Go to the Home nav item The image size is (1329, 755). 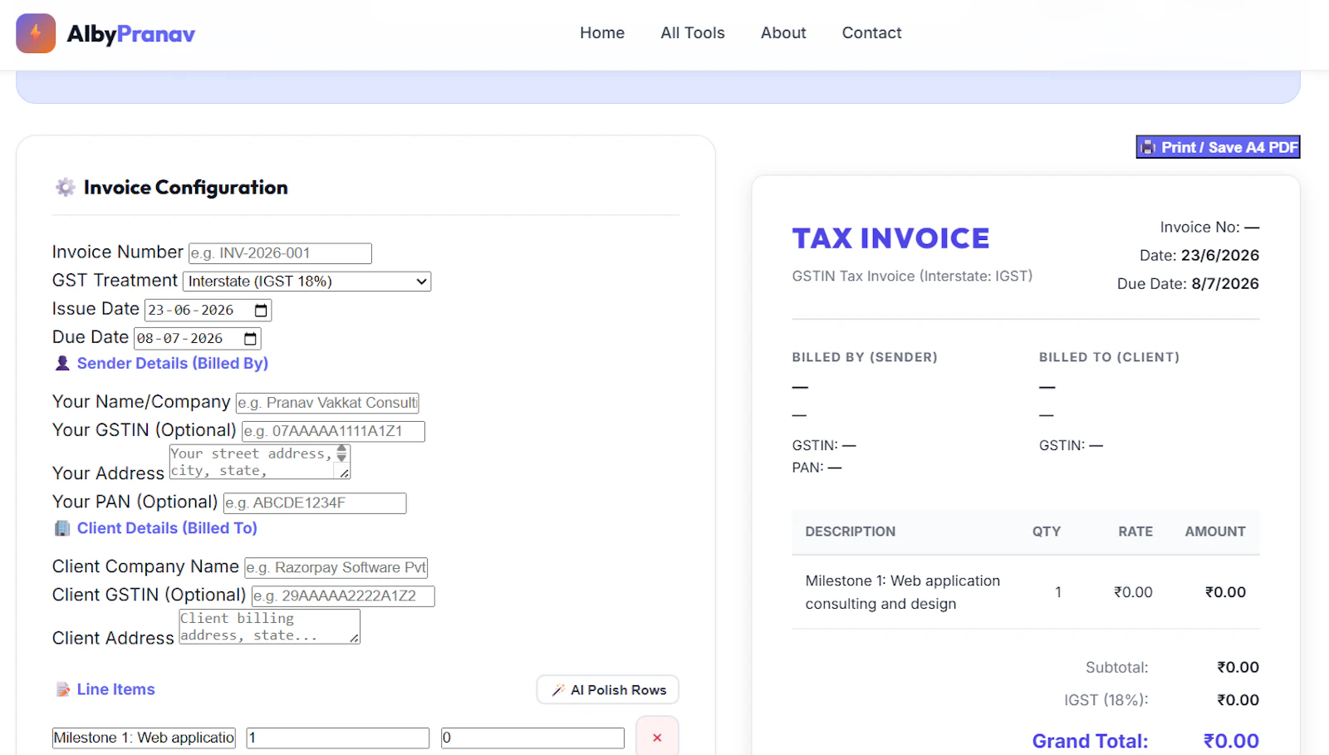(602, 33)
